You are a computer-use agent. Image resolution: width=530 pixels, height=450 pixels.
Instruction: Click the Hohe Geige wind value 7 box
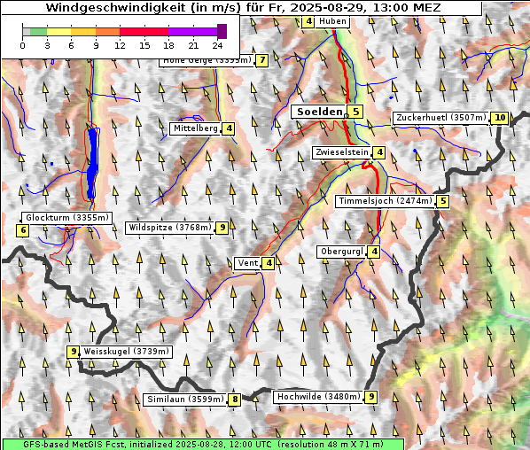(262, 60)
